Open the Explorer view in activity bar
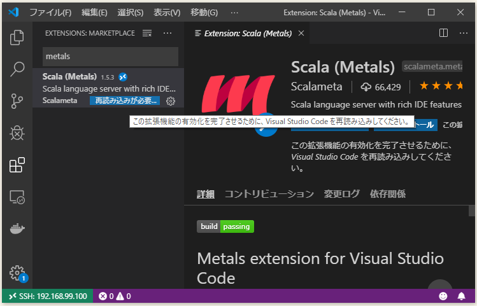Image resolution: width=477 pixels, height=306 pixels. (17, 37)
